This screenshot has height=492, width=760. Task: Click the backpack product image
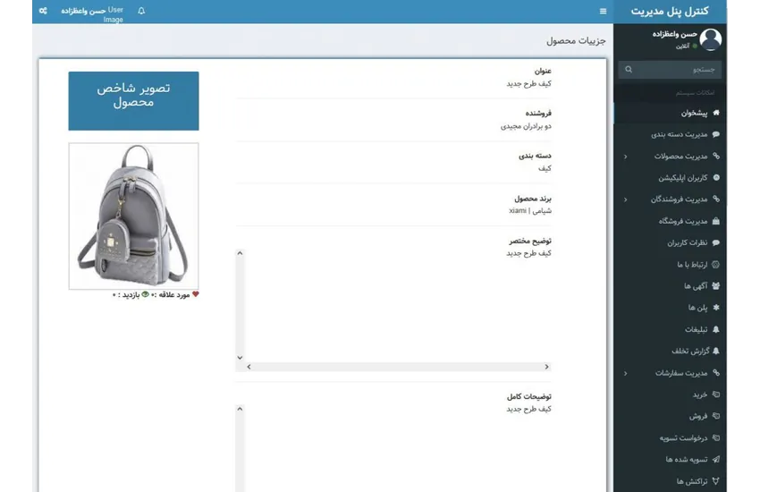click(133, 216)
